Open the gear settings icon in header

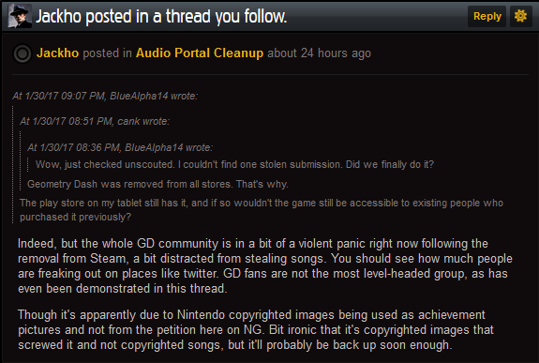pyautogui.click(x=520, y=16)
